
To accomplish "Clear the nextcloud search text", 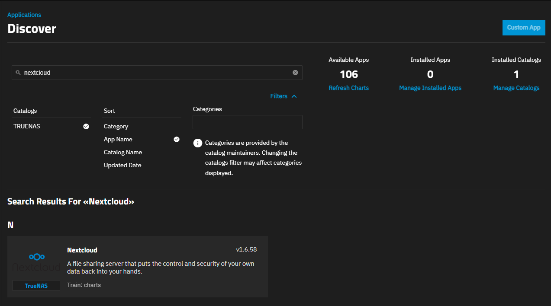I will (295, 73).
